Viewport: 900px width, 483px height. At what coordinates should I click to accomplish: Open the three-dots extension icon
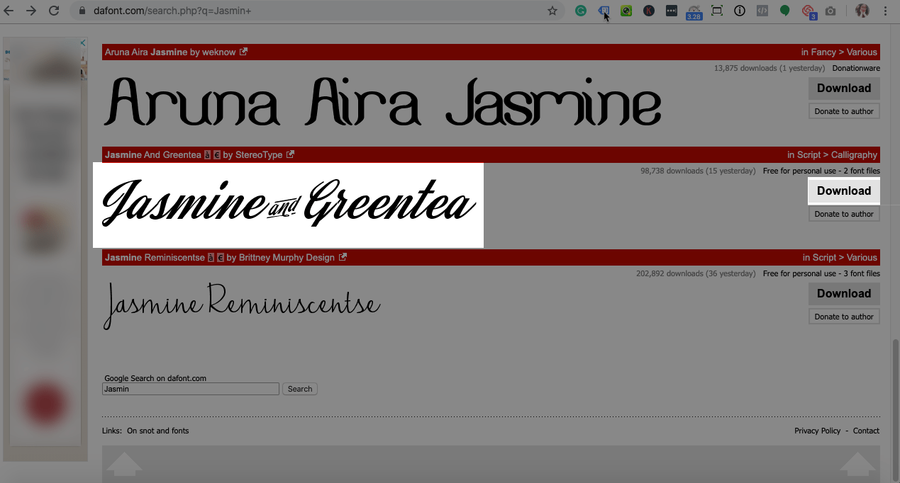tap(672, 11)
